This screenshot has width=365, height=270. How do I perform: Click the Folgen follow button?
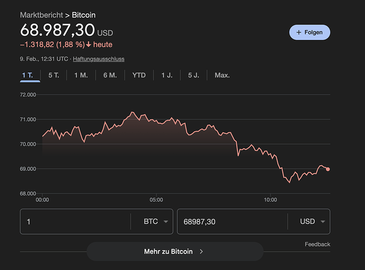point(309,32)
